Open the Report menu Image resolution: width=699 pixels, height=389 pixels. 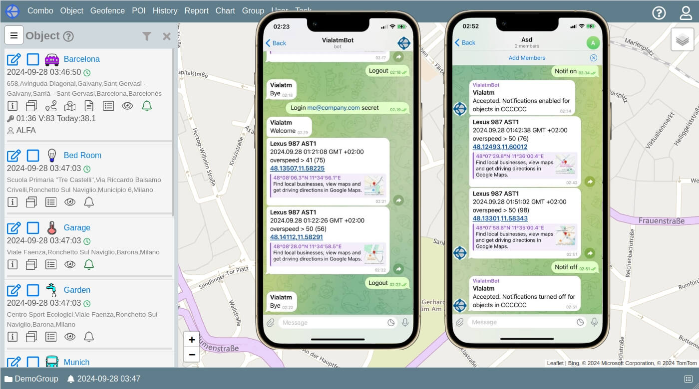[197, 10]
